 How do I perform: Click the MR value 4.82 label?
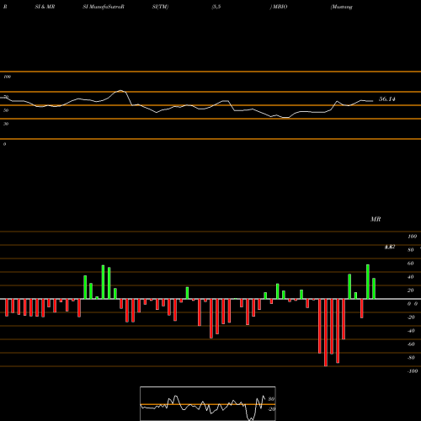(x=390, y=247)
